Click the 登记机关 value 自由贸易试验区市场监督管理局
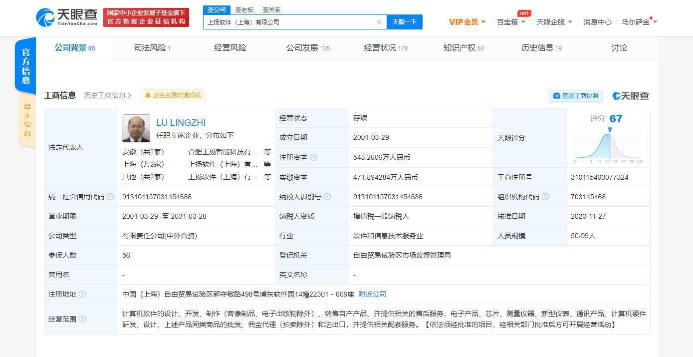This screenshot has width=693, height=357. pos(402,255)
